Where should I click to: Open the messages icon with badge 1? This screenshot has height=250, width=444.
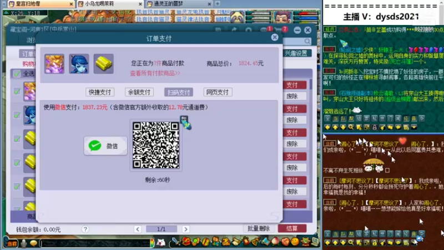265,30
